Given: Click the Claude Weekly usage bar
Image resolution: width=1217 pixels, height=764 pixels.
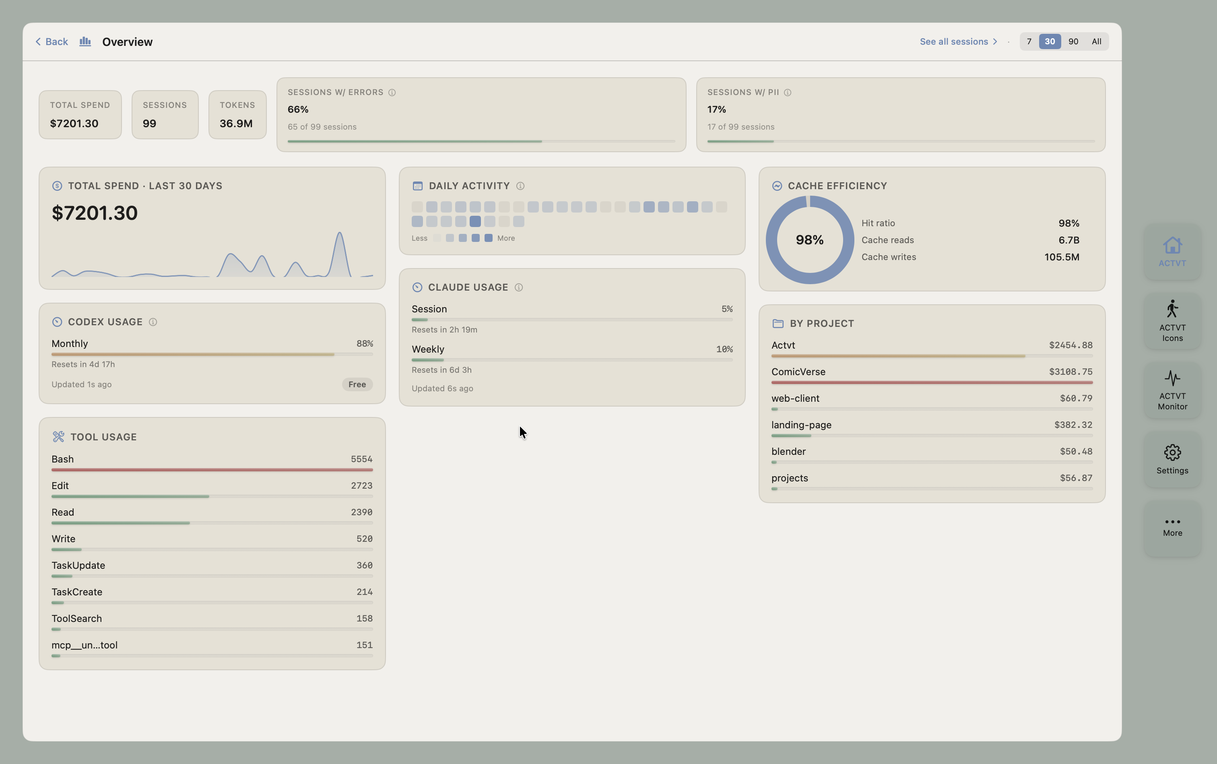Looking at the screenshot, I should pyautogui.click(x=572, y=360).
